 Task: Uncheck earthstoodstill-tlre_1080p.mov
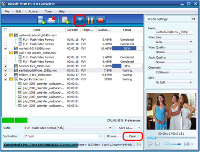coord(6,70)
